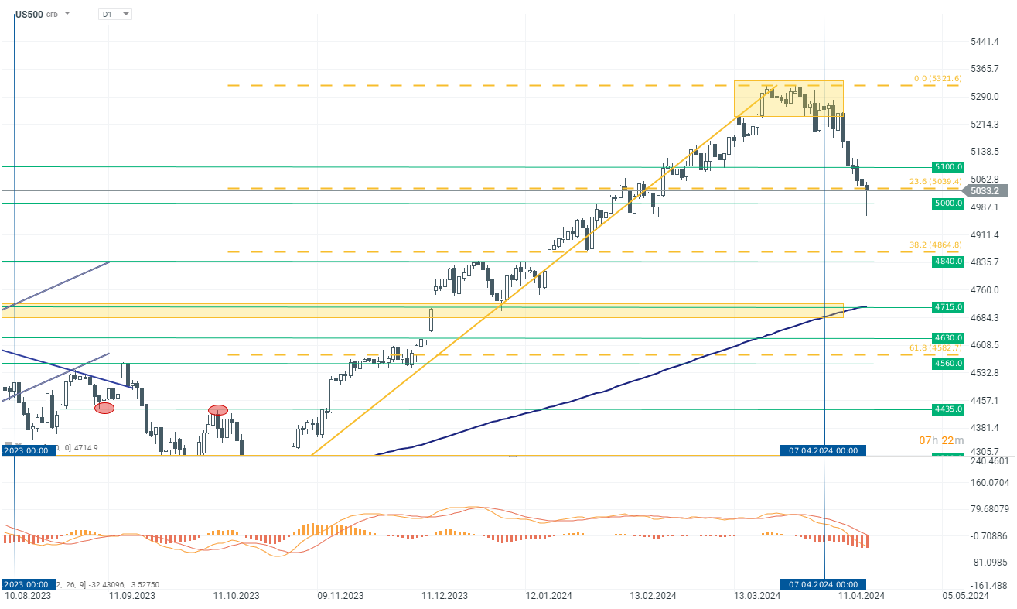Viewport: 1017px width, 609px height.
Task: Click the 10.08.2023 date on the time axis
Action: click(29, 596)
